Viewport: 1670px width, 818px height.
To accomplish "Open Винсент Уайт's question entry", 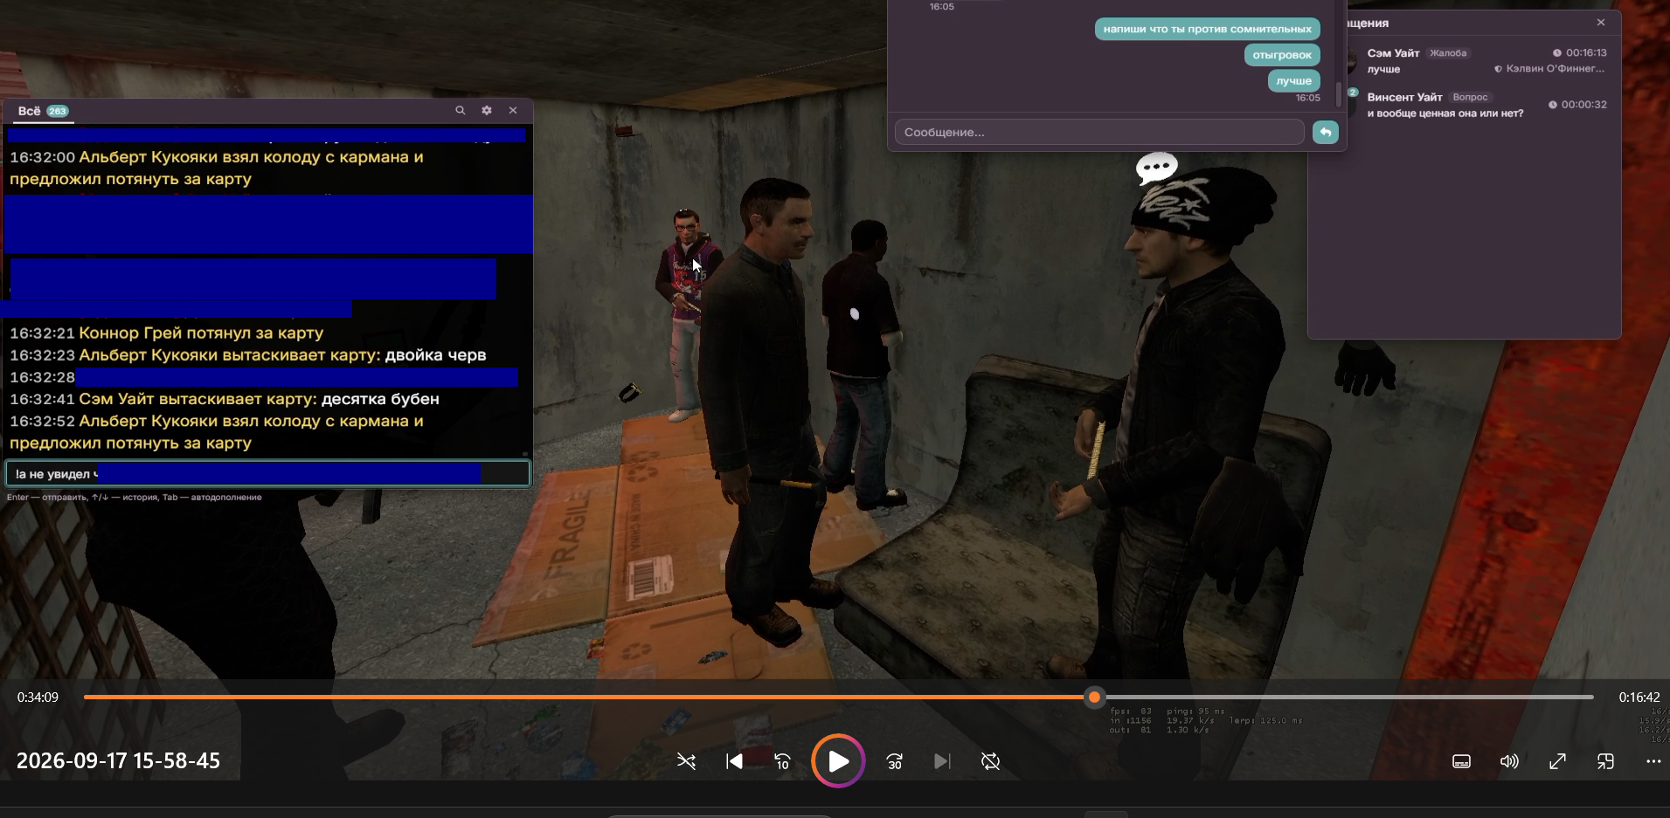I will 1477,105.
